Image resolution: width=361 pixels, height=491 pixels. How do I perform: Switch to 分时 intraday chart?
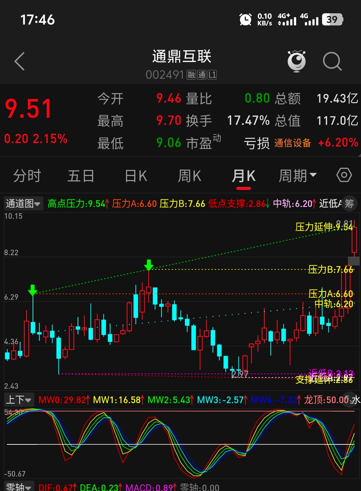27,176
